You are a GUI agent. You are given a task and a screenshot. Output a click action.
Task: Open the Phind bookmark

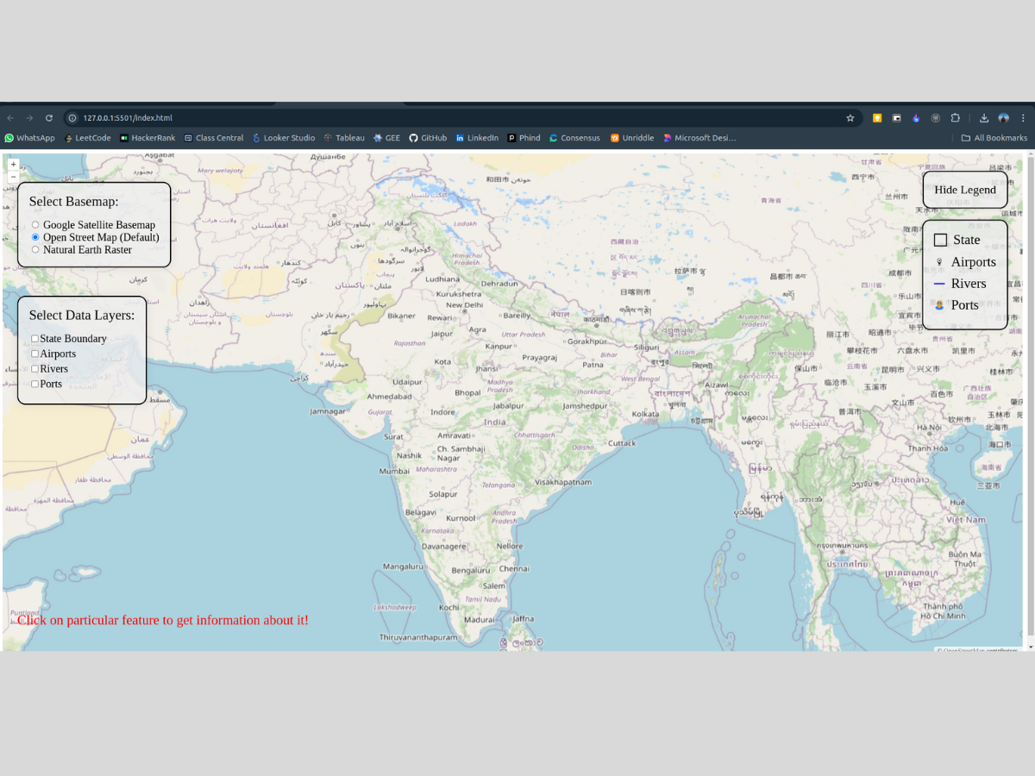(524, 138)
